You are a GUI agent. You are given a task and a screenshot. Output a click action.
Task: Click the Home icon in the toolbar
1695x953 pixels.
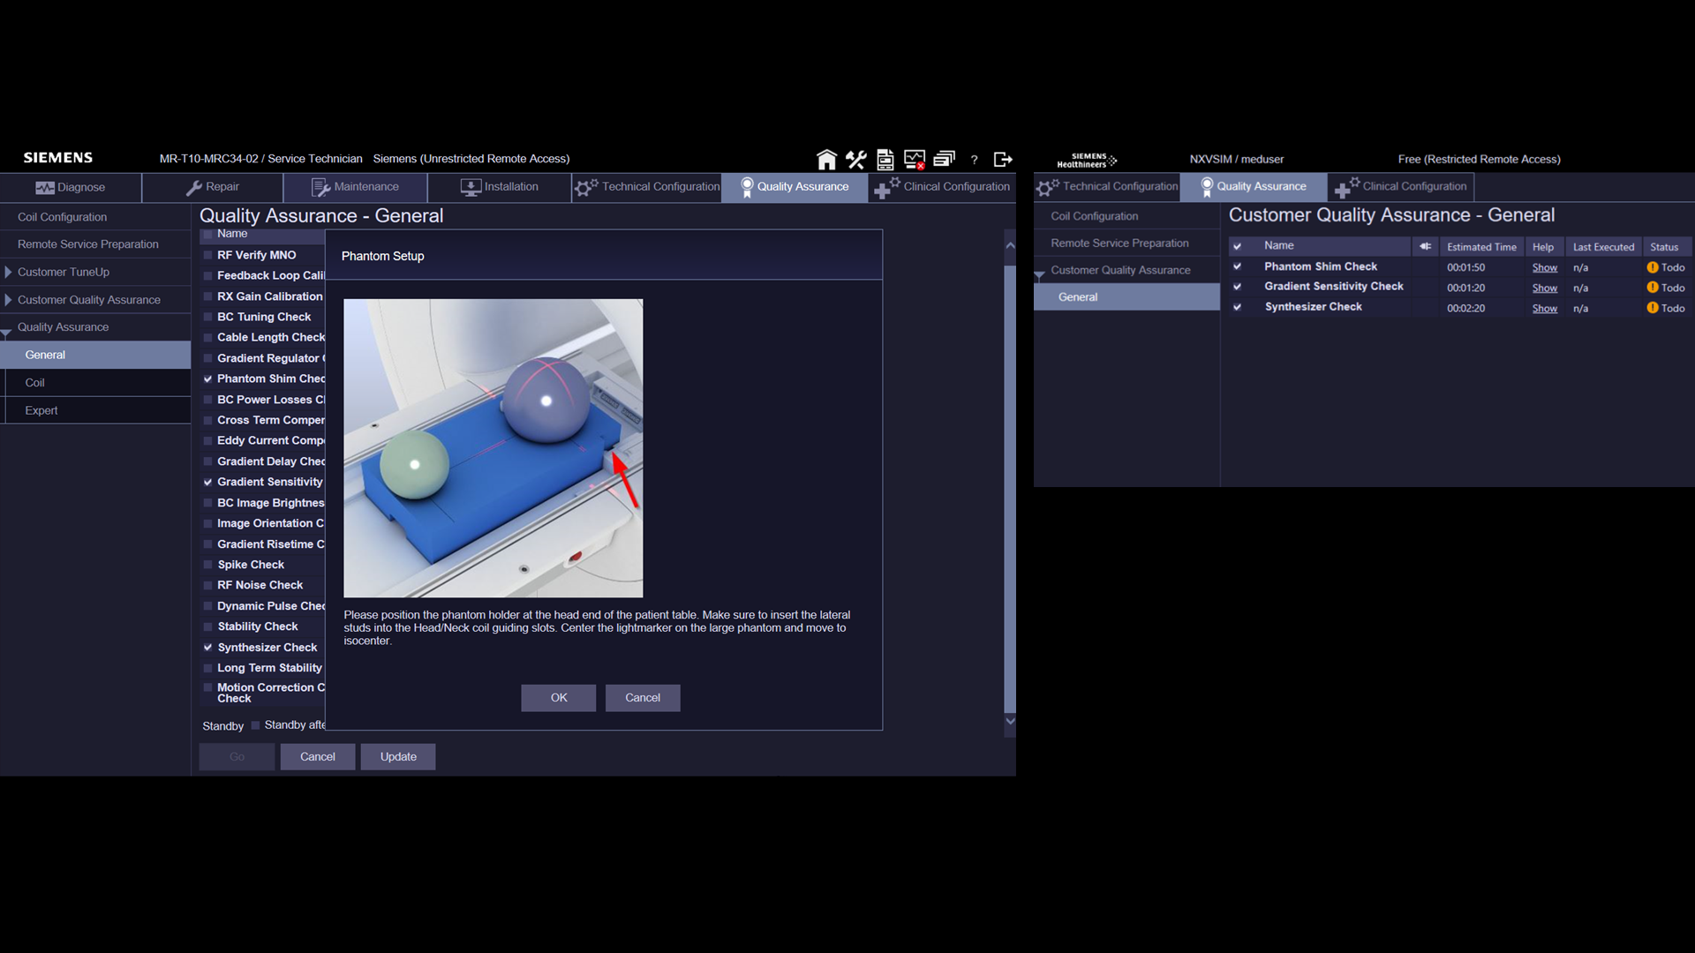coord(826,160)
